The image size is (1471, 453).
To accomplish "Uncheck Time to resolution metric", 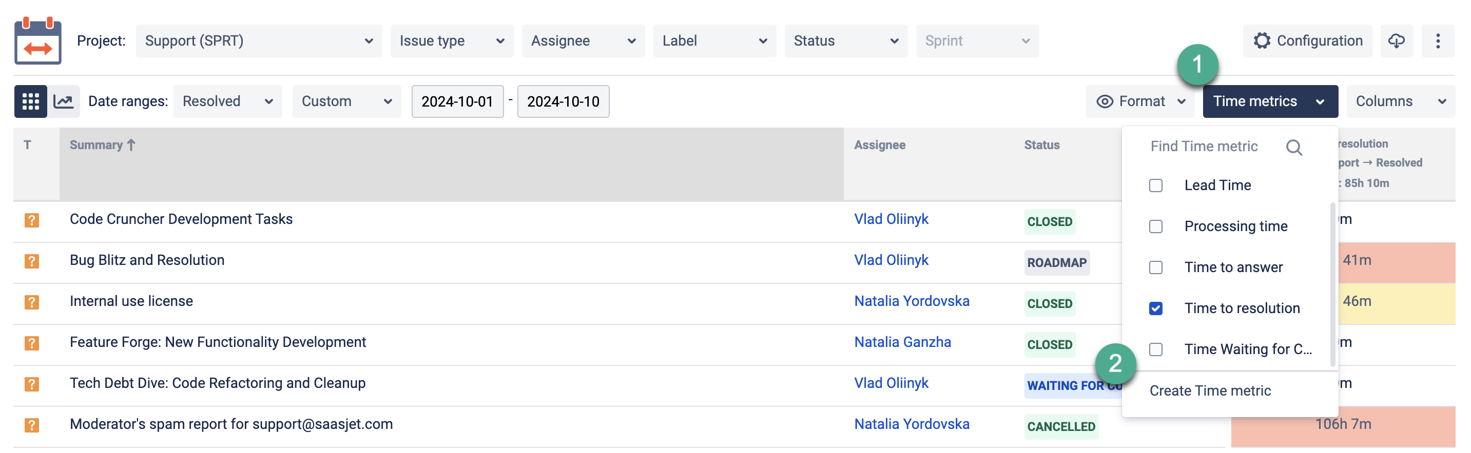I will pyautogui.click(x=1155, y=308).
